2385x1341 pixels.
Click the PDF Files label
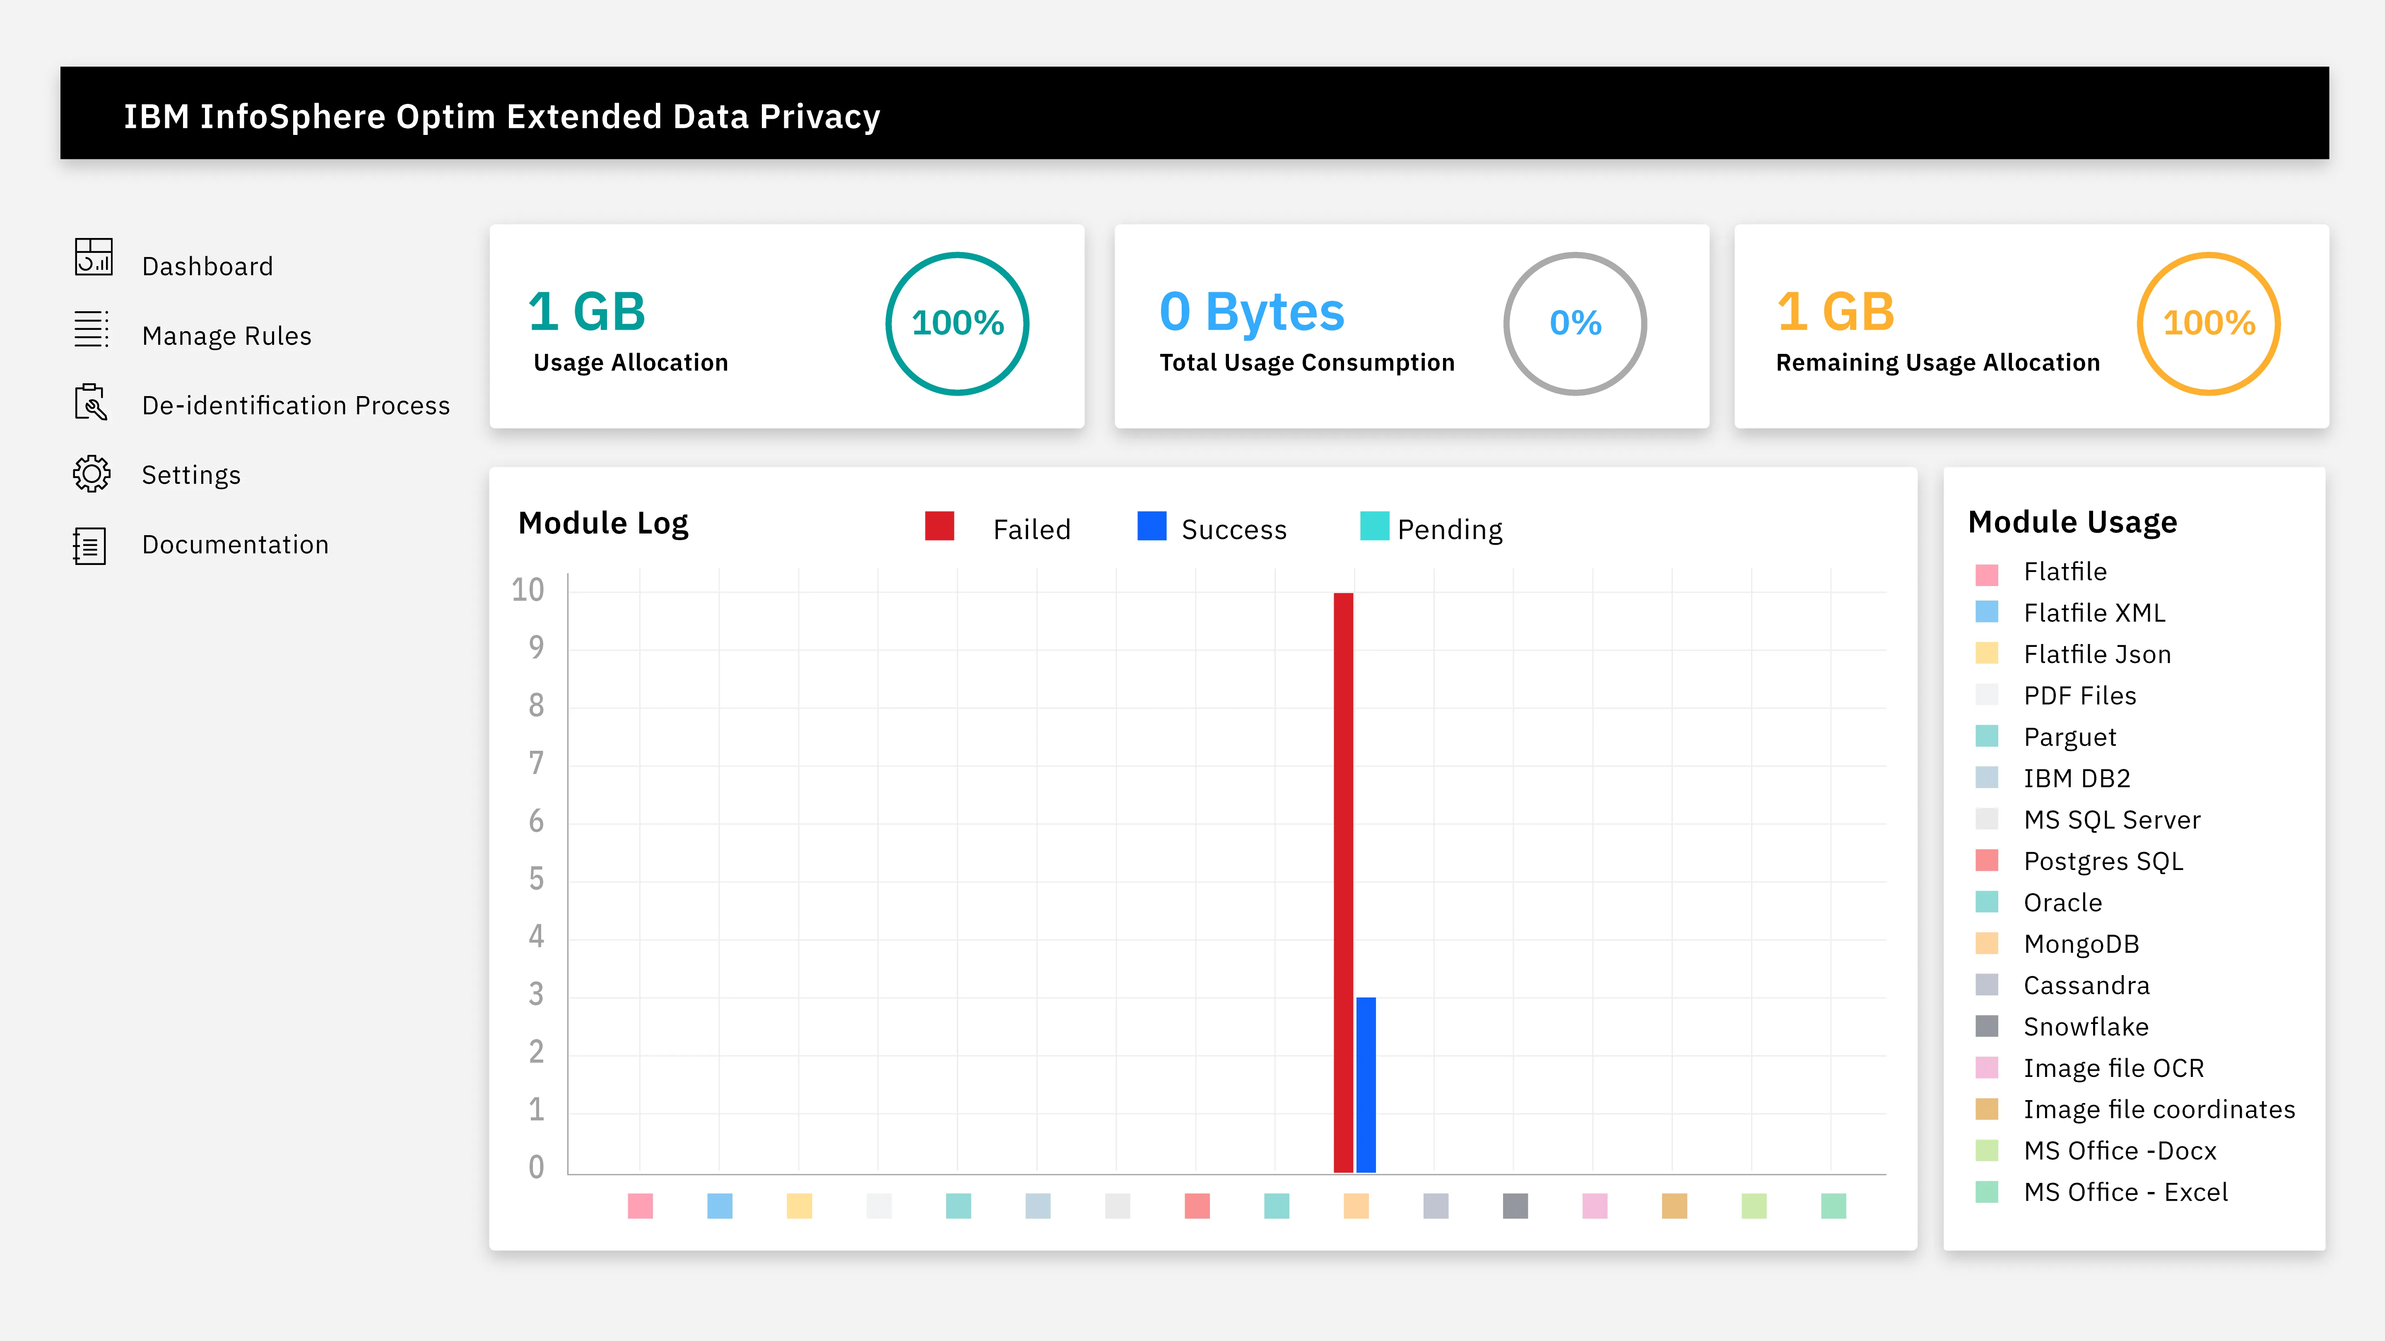coord(2079,696)
